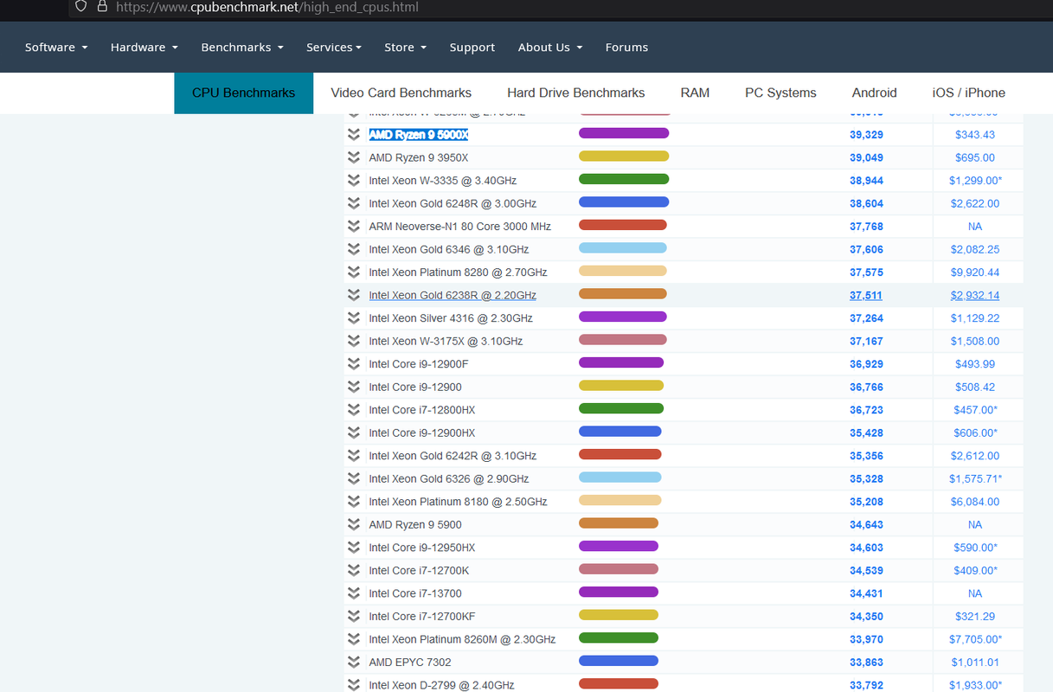Click the purple bar for Ryzen 9 5900X
1053x692 pixels.
(624, 133)
